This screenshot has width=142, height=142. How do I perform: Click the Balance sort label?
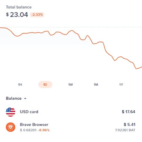[x=14, y=98]
